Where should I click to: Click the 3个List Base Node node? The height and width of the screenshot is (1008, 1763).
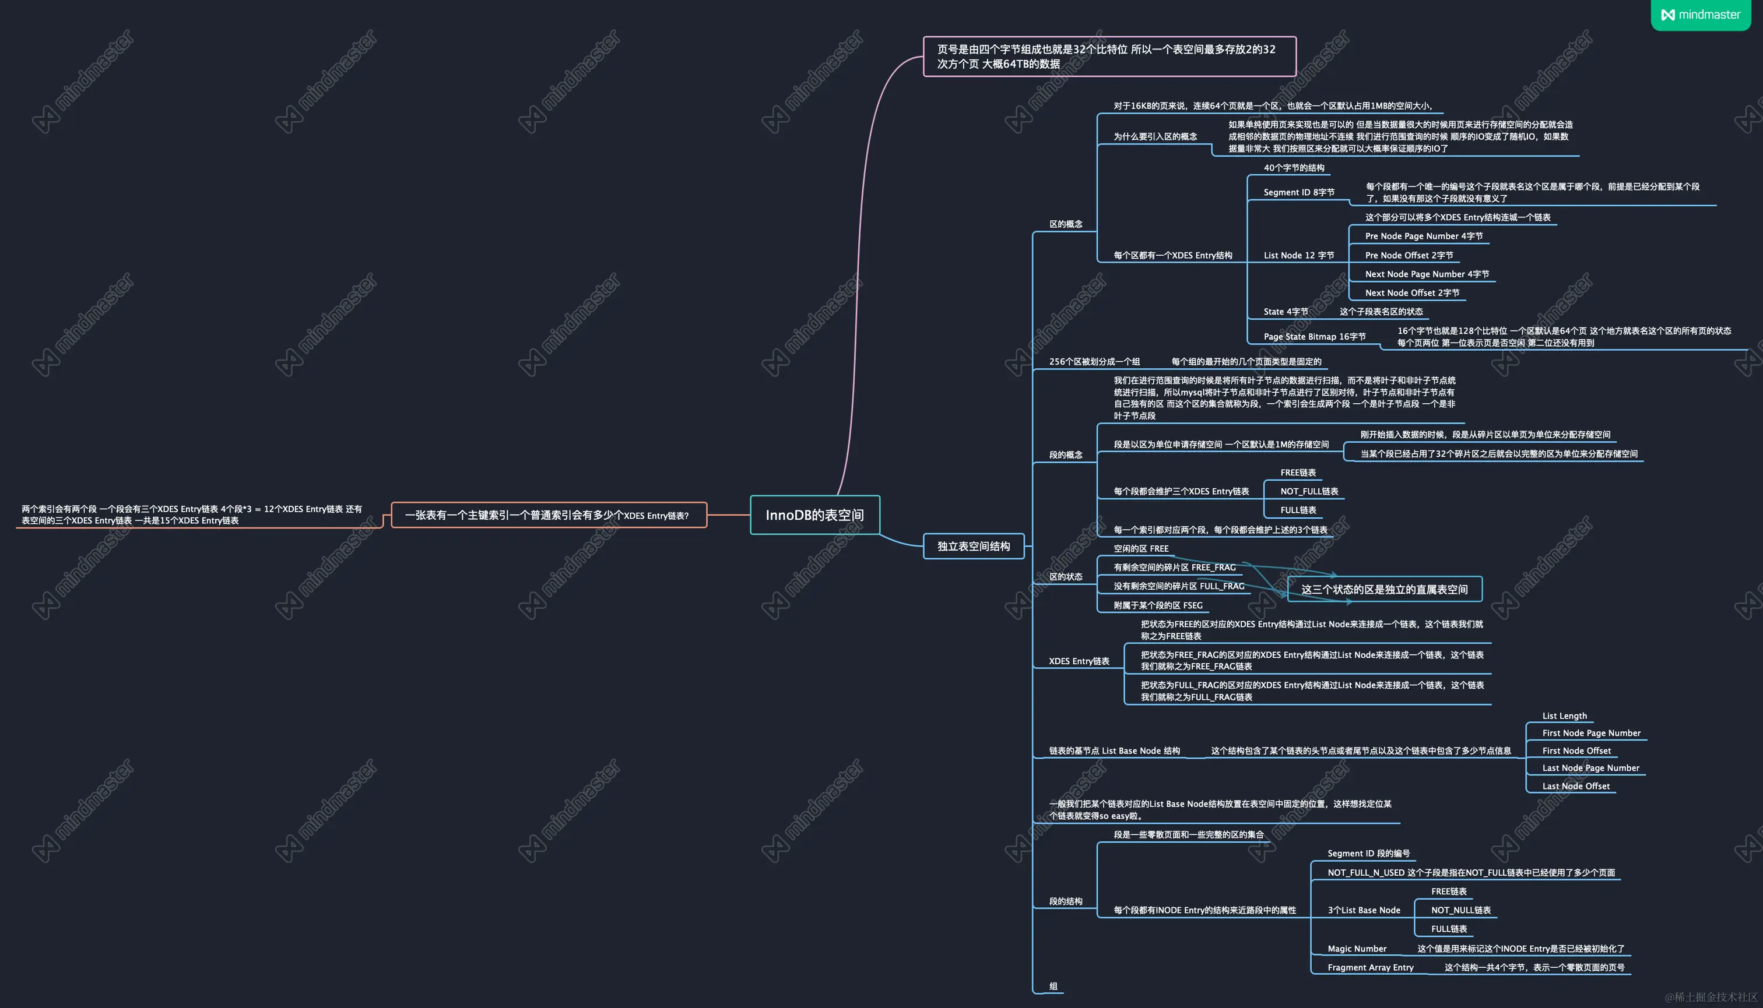pos(1363,910)
